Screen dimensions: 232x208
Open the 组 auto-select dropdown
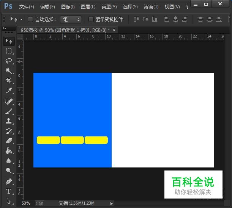[x=71, y=19]
